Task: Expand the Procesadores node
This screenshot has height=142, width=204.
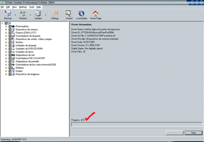Action: [x=6, y=26]
